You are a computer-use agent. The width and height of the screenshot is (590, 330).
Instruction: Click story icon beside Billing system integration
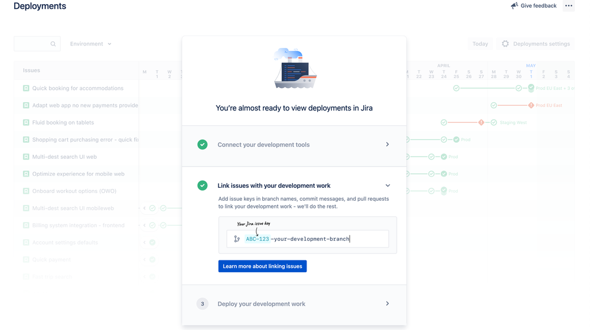tap(26, 226)
